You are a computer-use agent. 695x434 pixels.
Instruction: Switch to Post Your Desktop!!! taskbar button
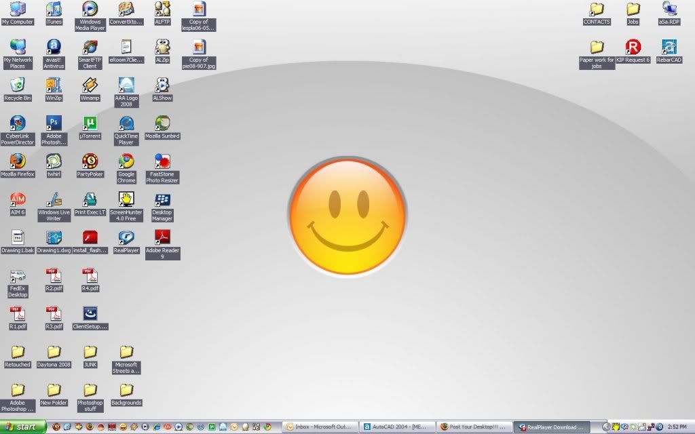point(474,427)
